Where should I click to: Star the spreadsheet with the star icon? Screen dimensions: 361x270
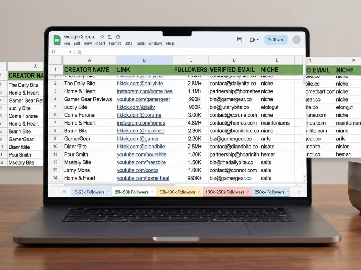click(x=102, y=37)
